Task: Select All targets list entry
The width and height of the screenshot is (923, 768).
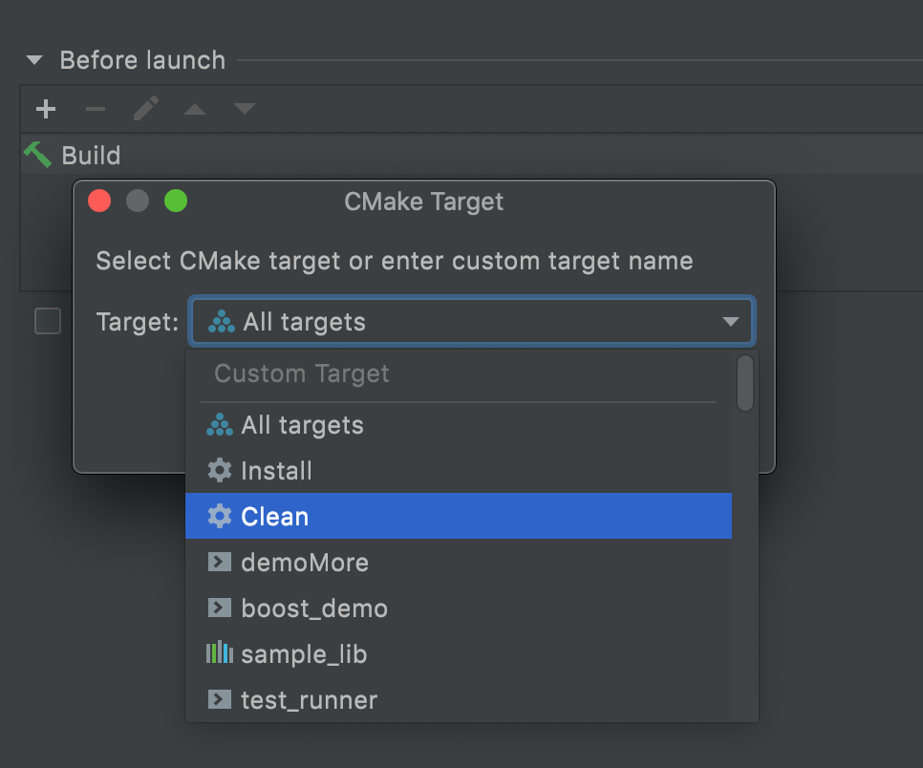Action: coord(459,425)
